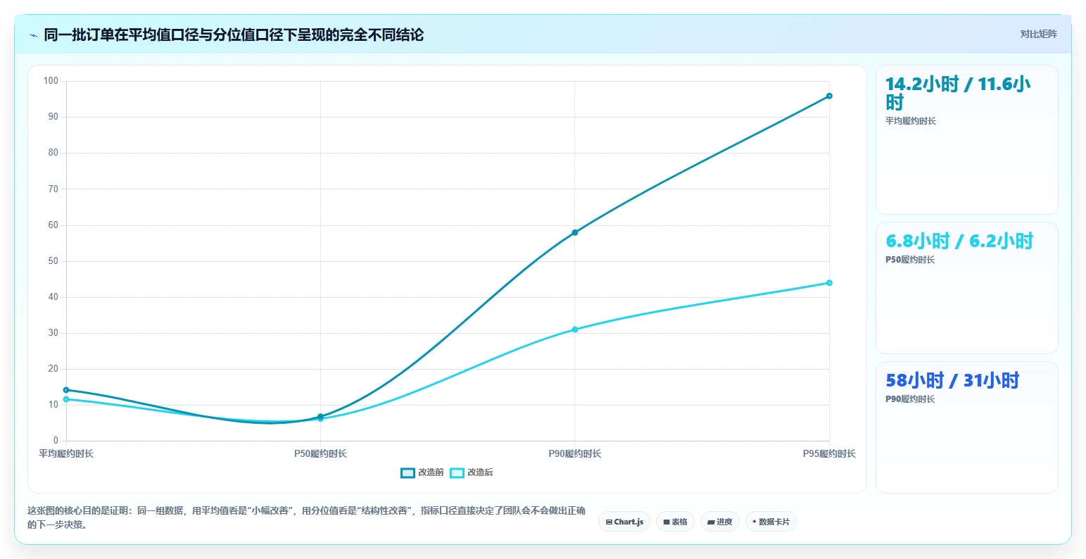Click the P50履约时长 card label
This screenshot has height=559, width=1086.
910,260
